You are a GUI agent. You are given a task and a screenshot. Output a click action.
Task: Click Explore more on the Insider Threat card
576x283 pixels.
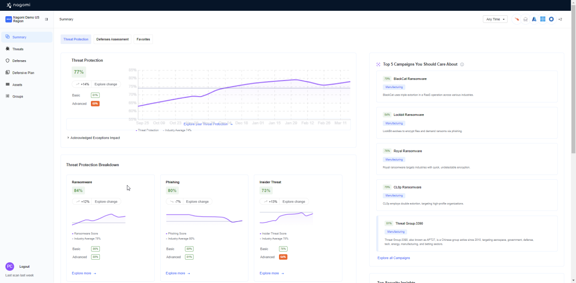click(x=272, y=273)
